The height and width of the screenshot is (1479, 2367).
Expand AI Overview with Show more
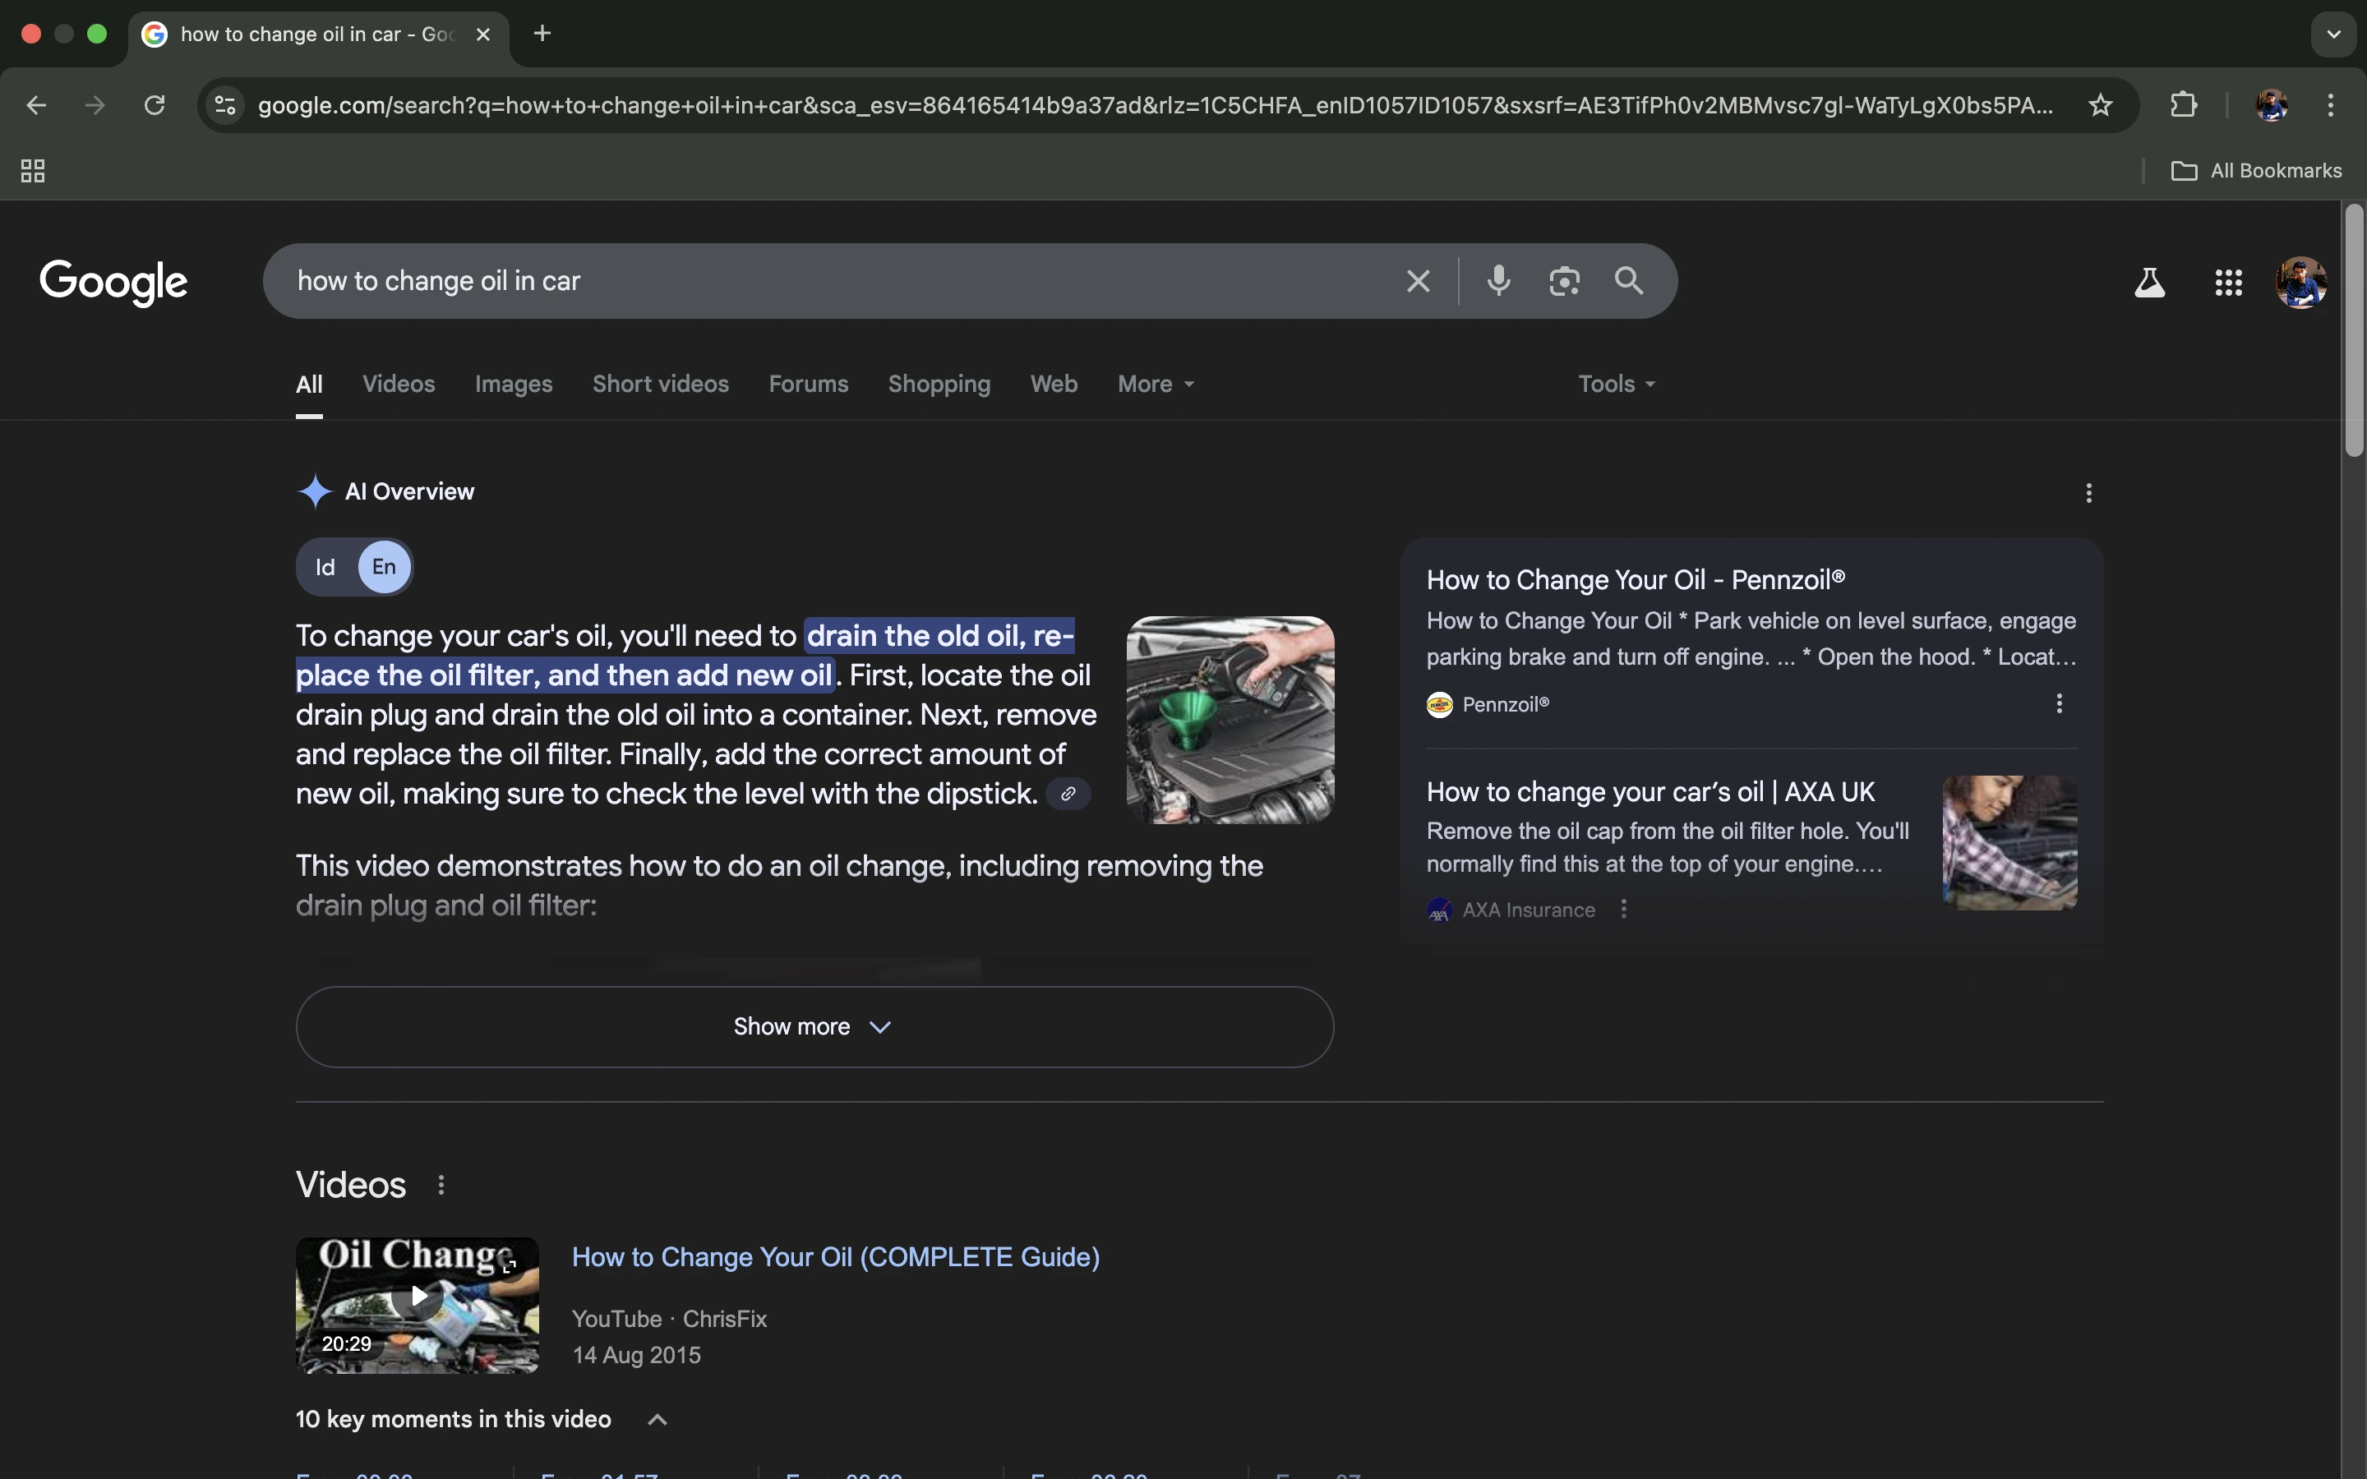tap(814, 1026)
